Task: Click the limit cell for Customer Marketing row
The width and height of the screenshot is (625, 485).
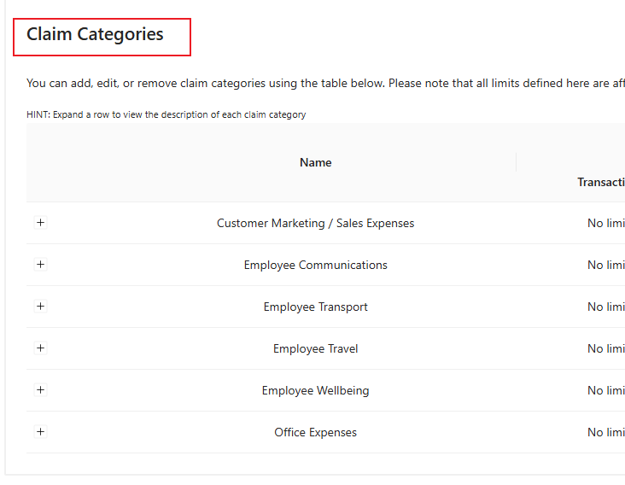Action: [605, 223]
